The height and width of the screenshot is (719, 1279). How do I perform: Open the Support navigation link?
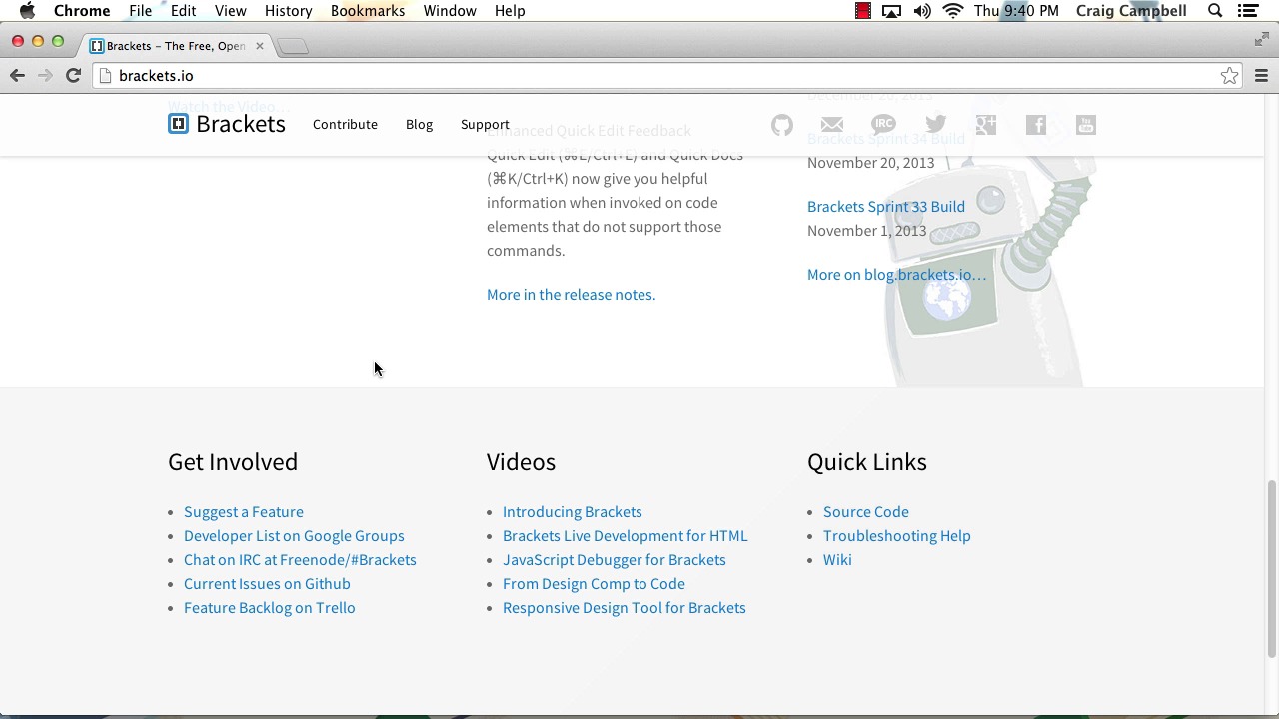[x=485, y=125]
